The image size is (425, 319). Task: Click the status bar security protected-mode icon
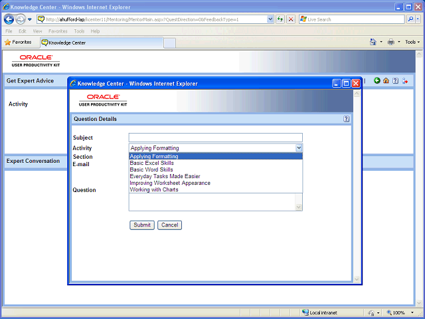pos(371,313)
